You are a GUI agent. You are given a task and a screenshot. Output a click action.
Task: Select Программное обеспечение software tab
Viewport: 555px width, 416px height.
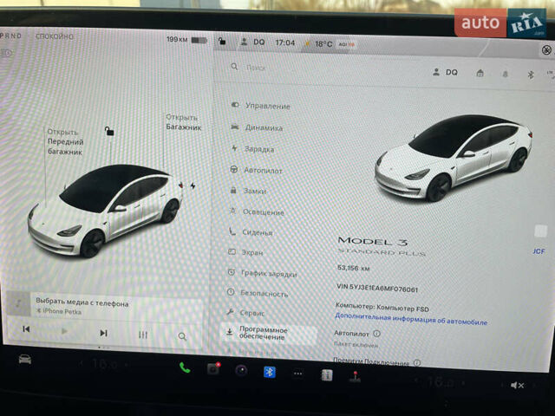point(269,333)
